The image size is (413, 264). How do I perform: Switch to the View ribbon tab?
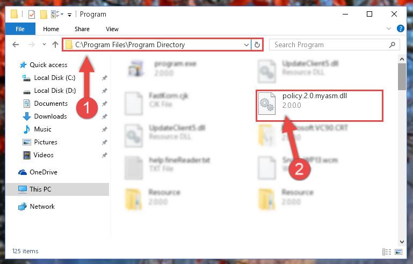pyautogui.click(x=112, y=29)
